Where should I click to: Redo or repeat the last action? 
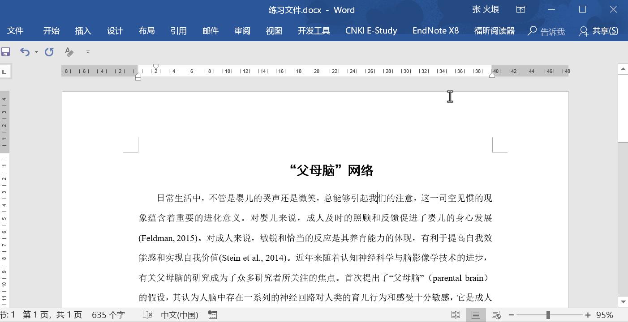pos(49,52)
